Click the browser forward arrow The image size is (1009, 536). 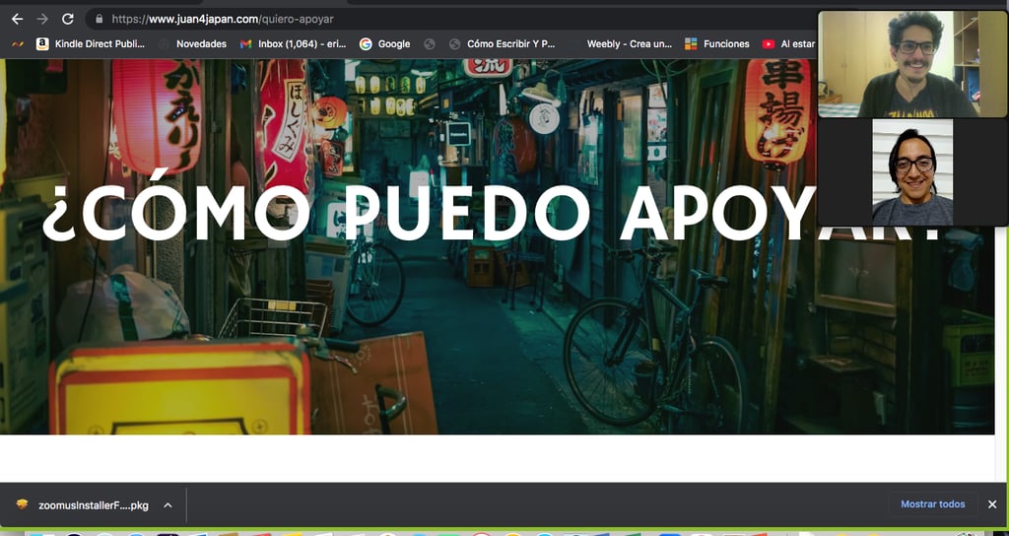(42, 20)
